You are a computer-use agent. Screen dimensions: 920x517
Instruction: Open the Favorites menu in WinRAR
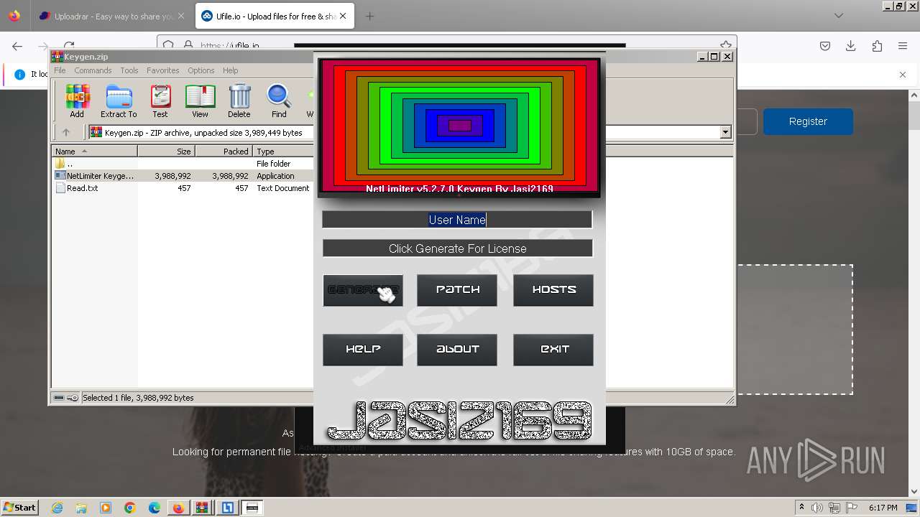coord(163,70)
